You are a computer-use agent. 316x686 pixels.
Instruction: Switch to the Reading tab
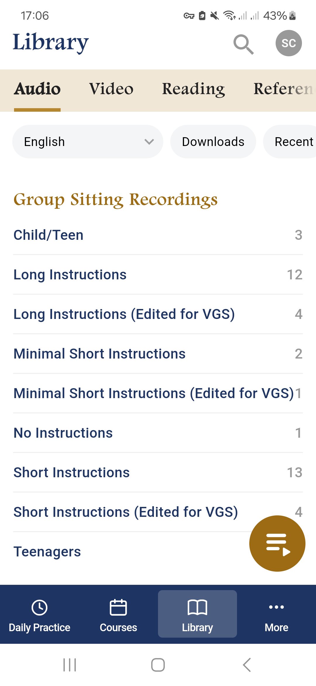(x=193, y=89)
